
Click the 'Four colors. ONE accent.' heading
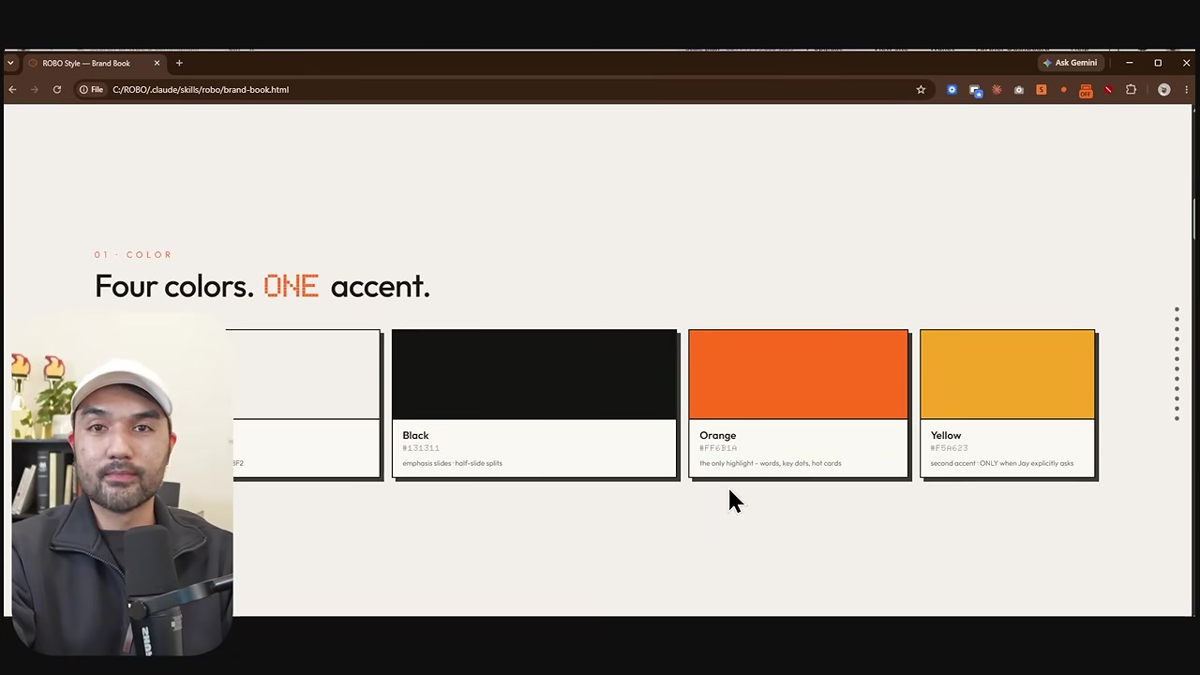(262, 286)
